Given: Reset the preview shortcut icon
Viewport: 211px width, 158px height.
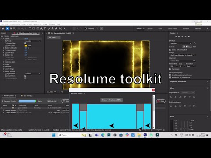Looking at the screenshot, I should pos(195,43).
